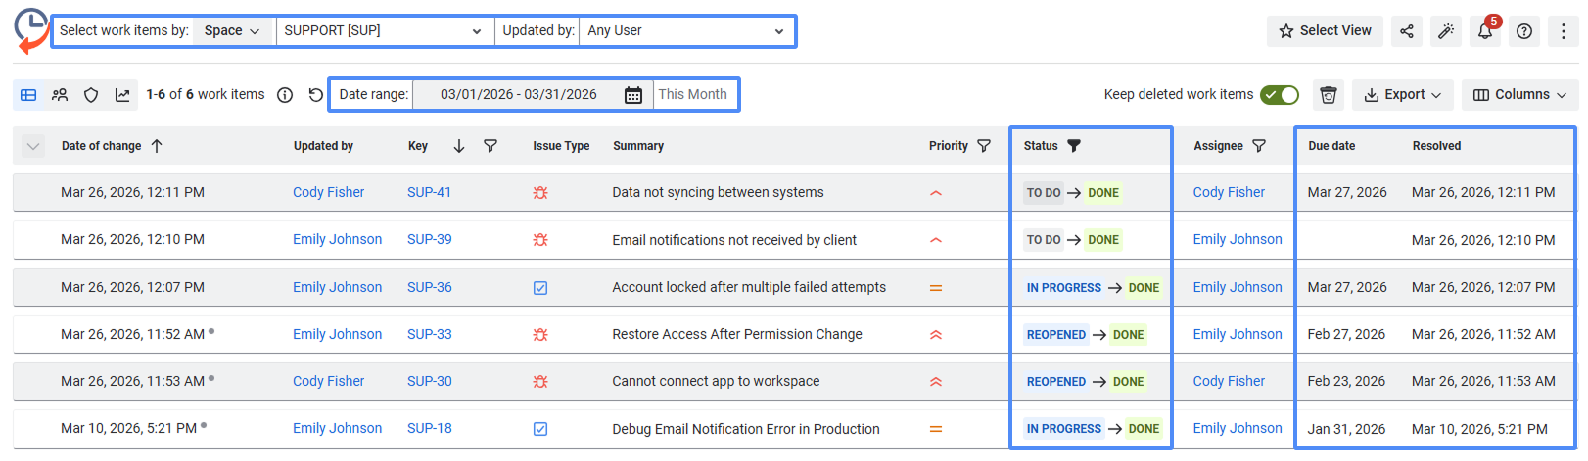Image resolution: width=1588 pixels, height=461 pixels.
Task: Open SUP-39 issue link
Action: click(x=429, y=240)
